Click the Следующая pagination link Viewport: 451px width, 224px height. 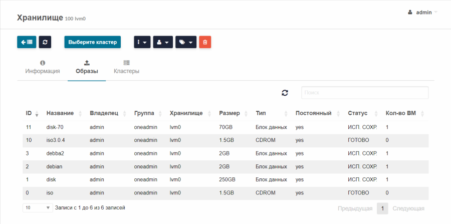(x=408, y=208)
